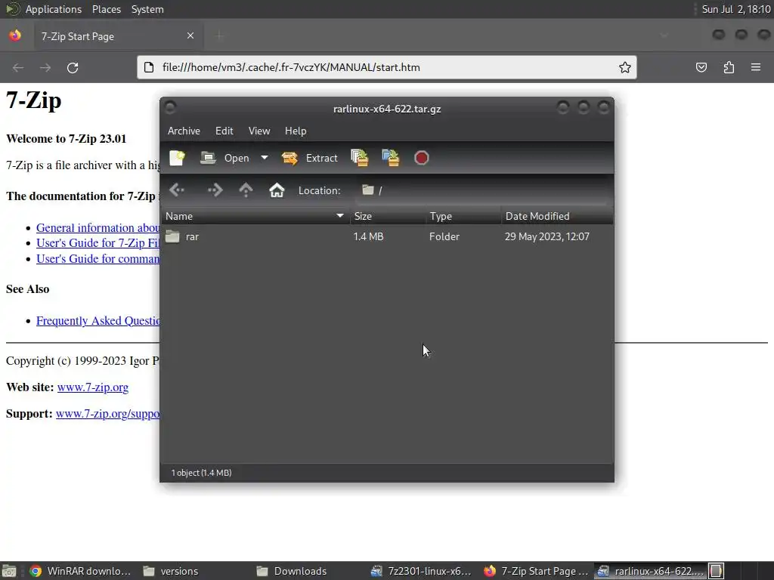
Task: Go back in Firefox
Action: [18, 67]
